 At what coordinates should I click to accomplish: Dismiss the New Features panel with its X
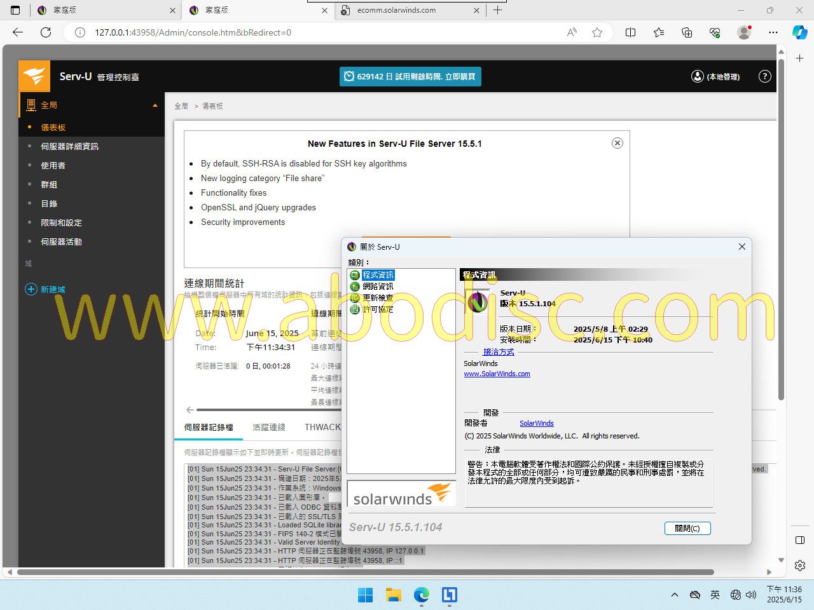pyautogui.click(x=617, y=143)
